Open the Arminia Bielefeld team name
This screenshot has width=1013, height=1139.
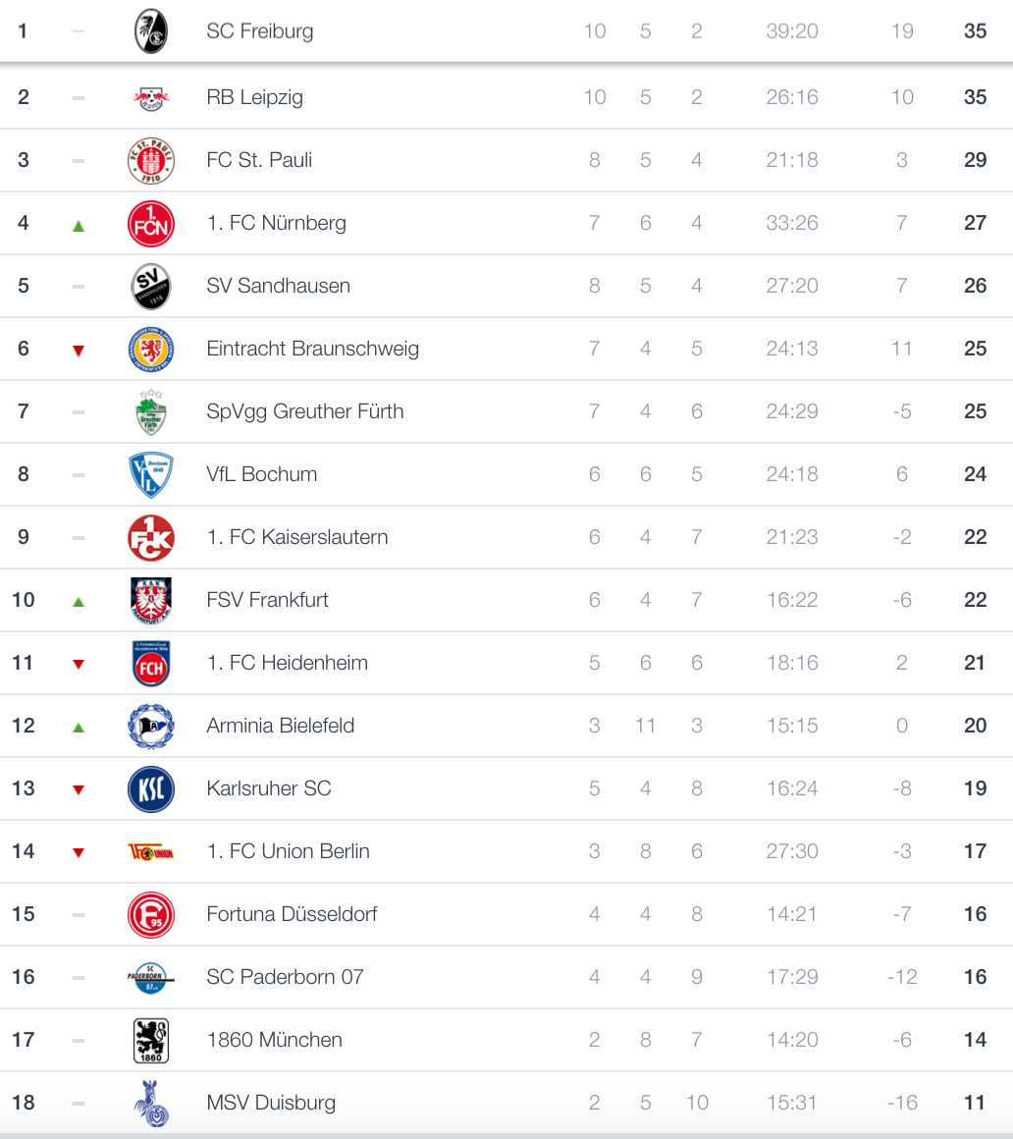[281, 725]
